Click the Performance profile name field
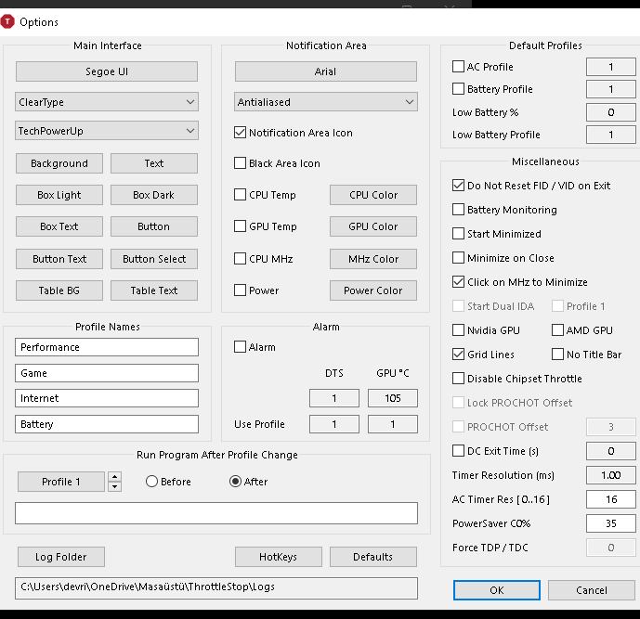640x619 pixels. coord(107,347)
